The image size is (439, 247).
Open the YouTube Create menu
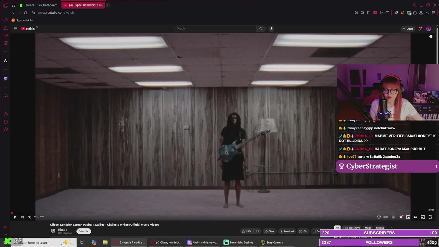click(408, 29)
